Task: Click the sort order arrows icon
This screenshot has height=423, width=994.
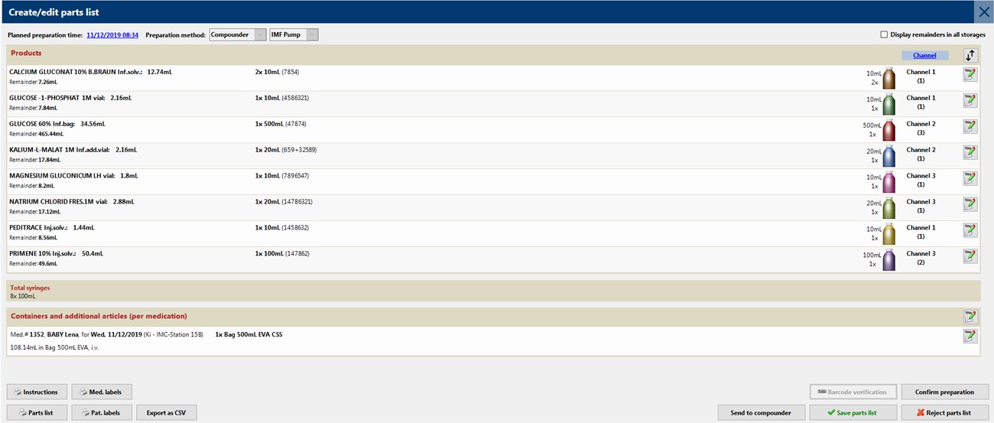Action: tap(970, 55)
